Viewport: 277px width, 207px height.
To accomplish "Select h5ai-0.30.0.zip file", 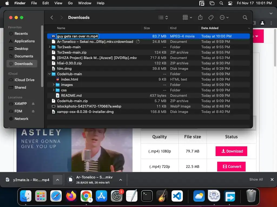I will pyautogui.click(x=149, y=63).
